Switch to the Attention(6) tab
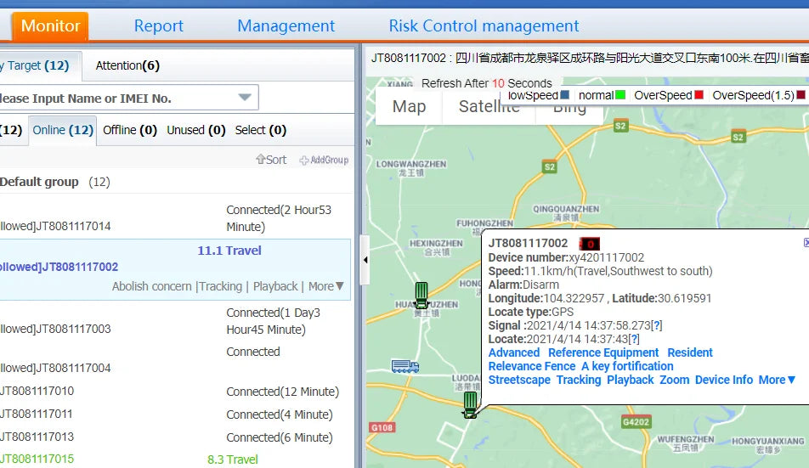The image size is (809, 468). [127, 65]
